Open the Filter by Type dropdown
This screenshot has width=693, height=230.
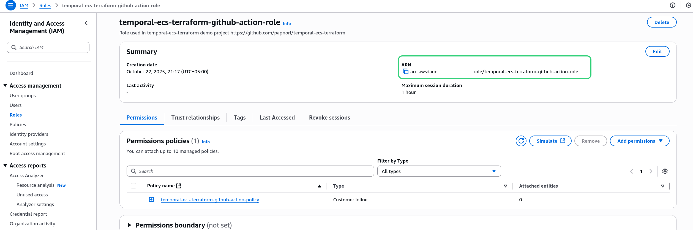click(439, 171)
